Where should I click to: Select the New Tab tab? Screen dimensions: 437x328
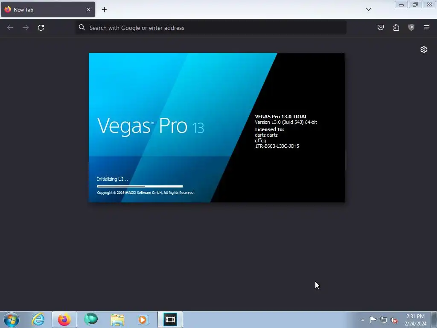pyautogui.click(x=48, y=9)
